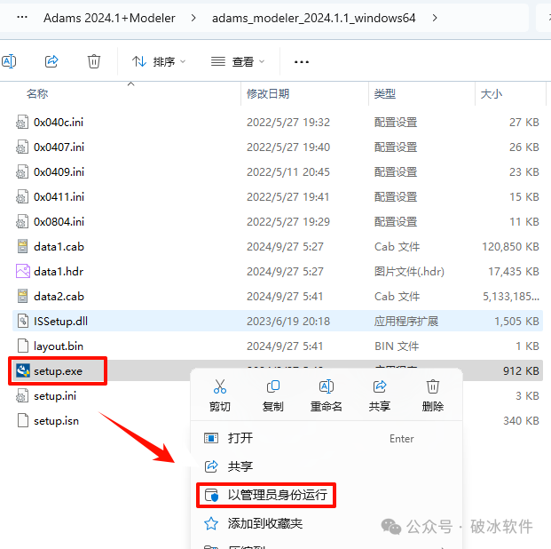This screenshot has height=549, width=551.
Task: Select the setup.isn file
Action: tap(56, 421)
